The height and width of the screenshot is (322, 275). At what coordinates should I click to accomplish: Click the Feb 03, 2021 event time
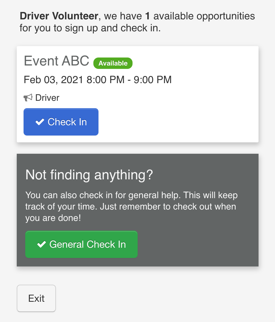point(98,80)
